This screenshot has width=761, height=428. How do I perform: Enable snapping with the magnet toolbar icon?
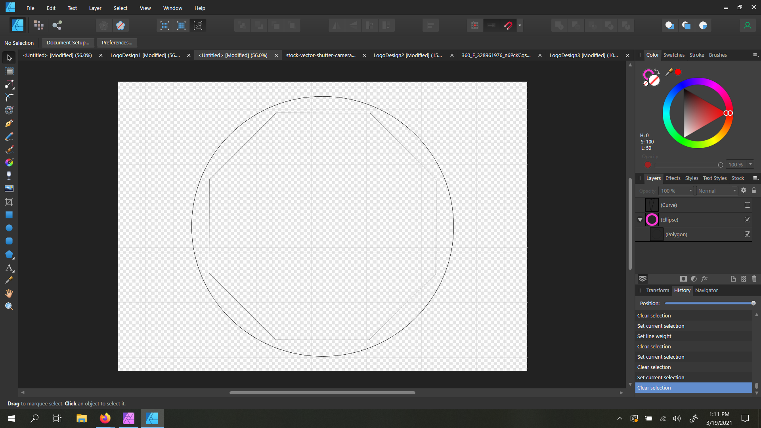tap(509, 25)
